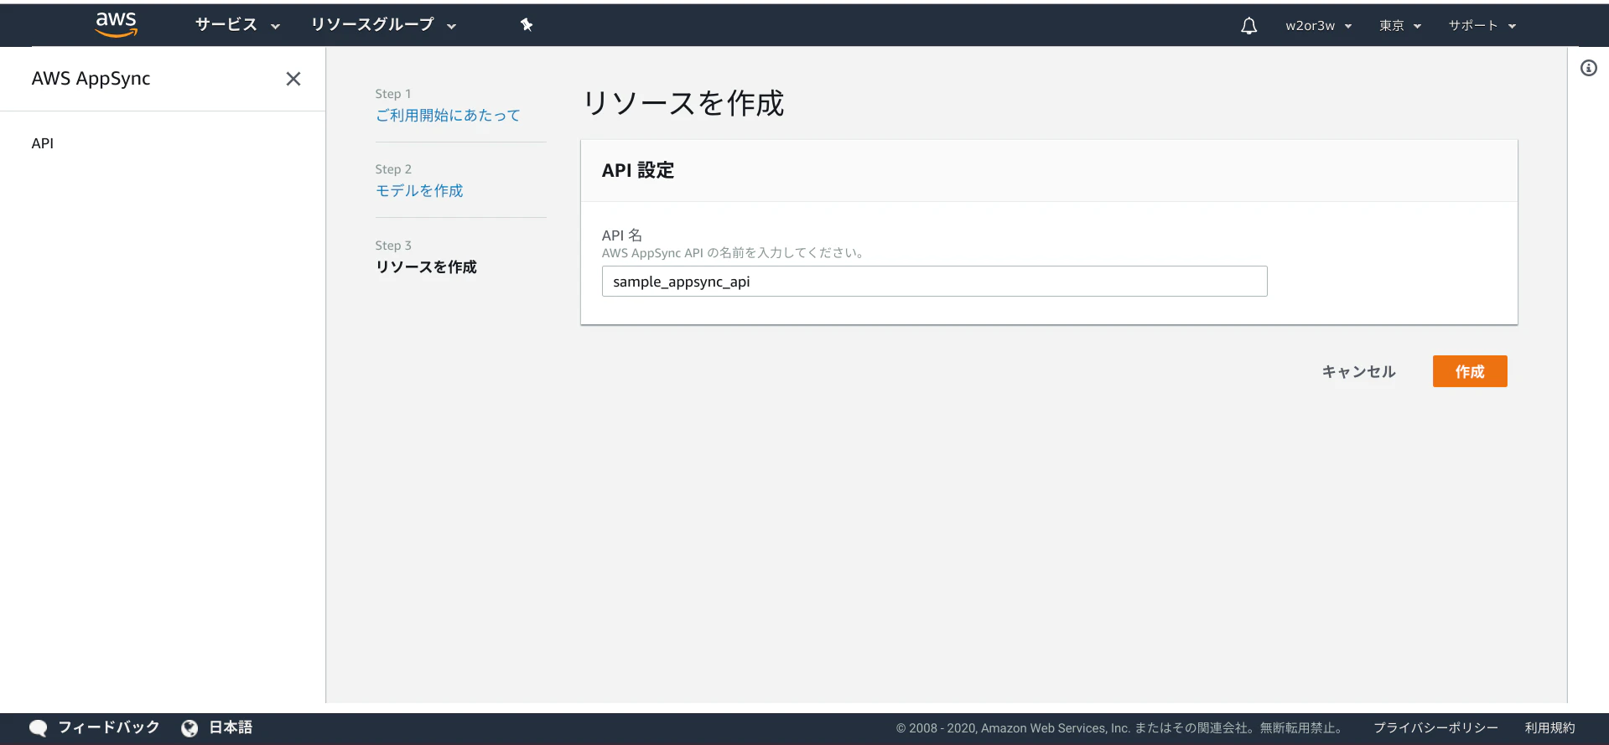This screenshot has width=1609, height=745.
Task: Open the 利用規約 link
Action: 1549,728
